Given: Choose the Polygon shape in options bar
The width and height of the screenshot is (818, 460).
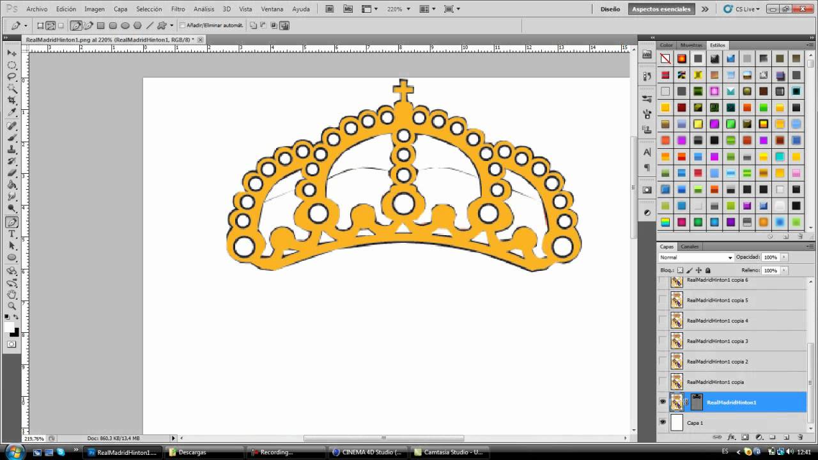Looking at the screenshot, I should click(x=137, y=26).
